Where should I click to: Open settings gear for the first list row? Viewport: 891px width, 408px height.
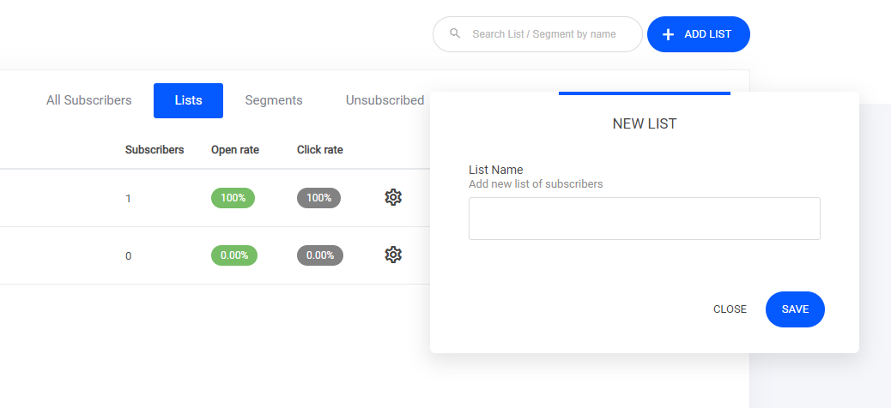(x=393, y=197)
